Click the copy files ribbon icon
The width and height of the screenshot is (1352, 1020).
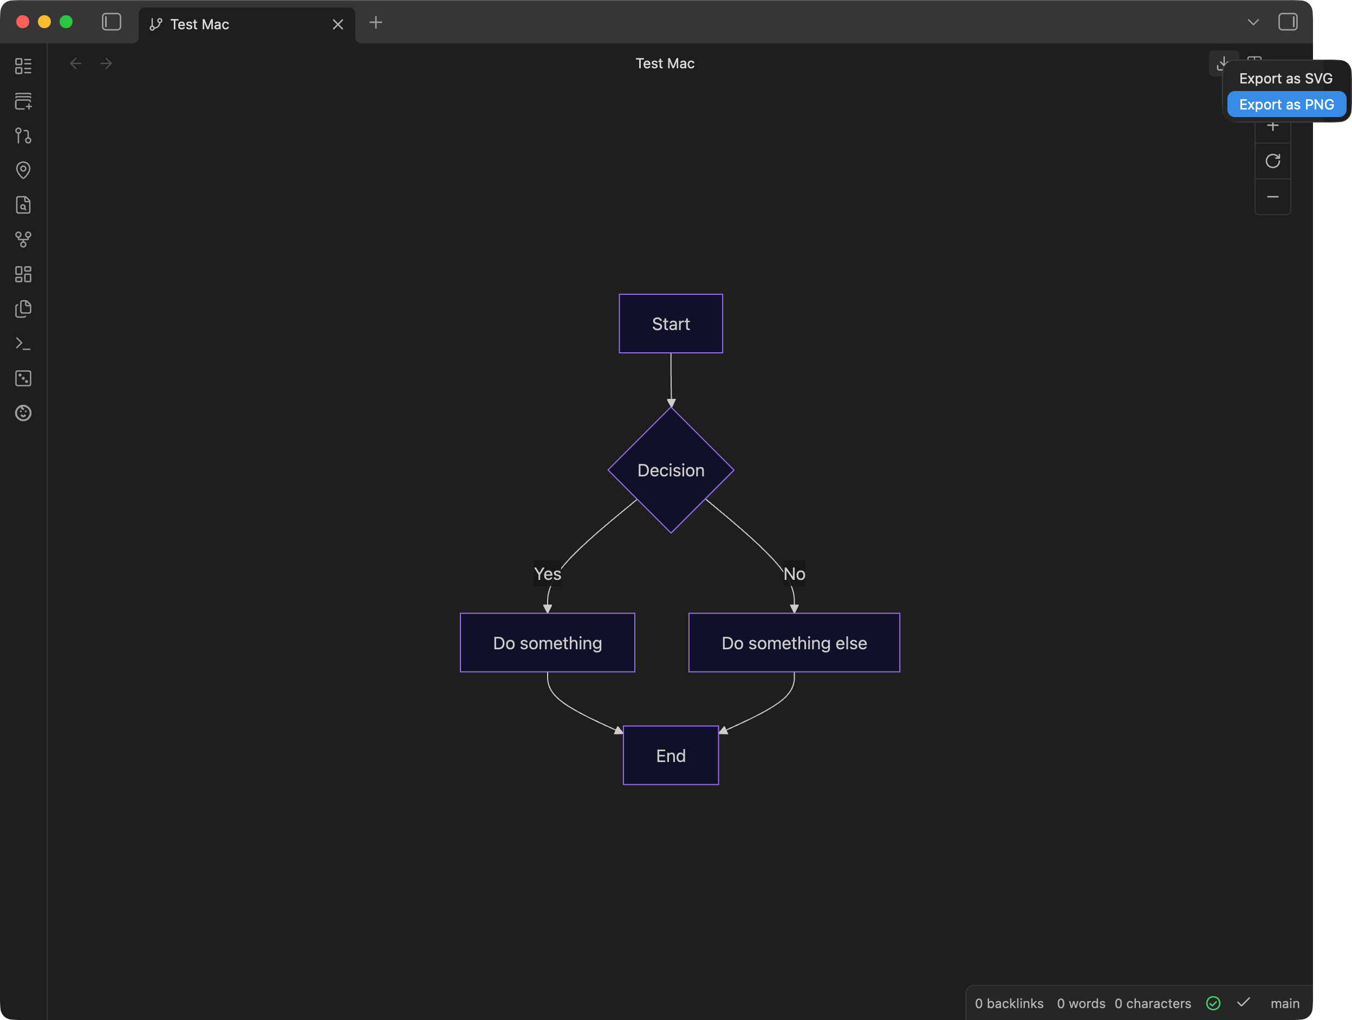(x=23, y=309)
